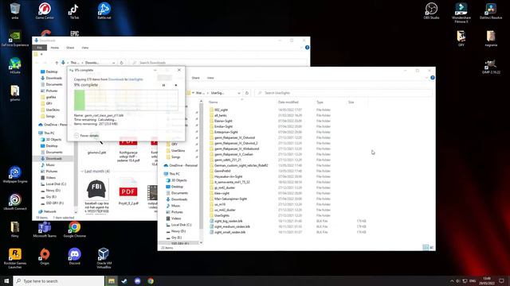
Task: Open Share tab in UserSights window
Action: tap(195, 78)
